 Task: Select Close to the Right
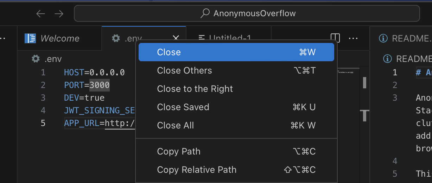(x=236, y=89)
